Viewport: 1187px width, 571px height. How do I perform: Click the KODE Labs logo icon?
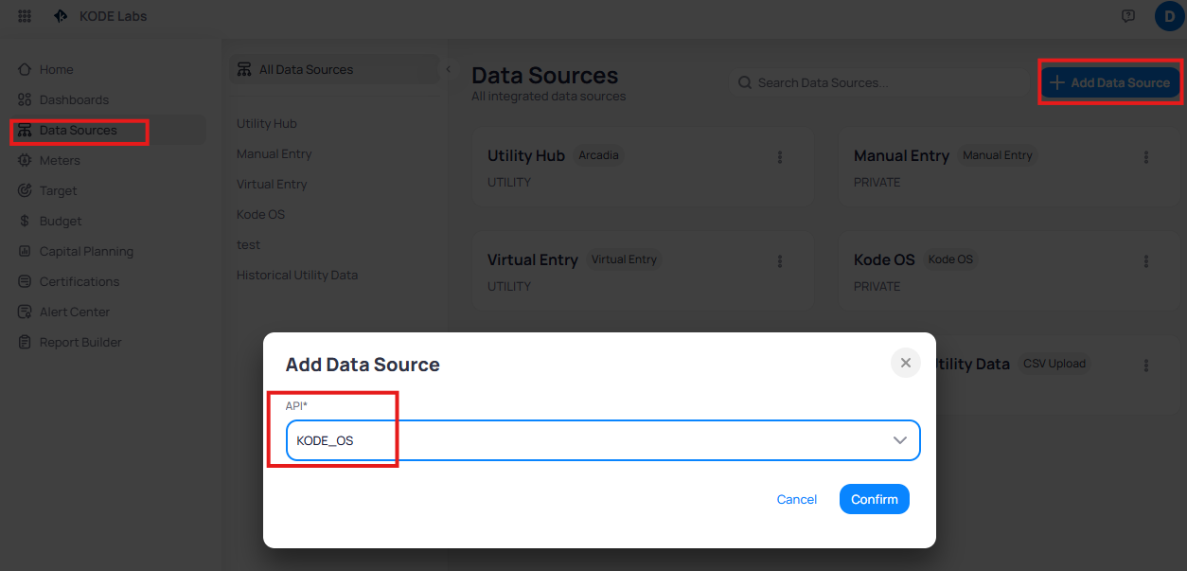point(61,16)
